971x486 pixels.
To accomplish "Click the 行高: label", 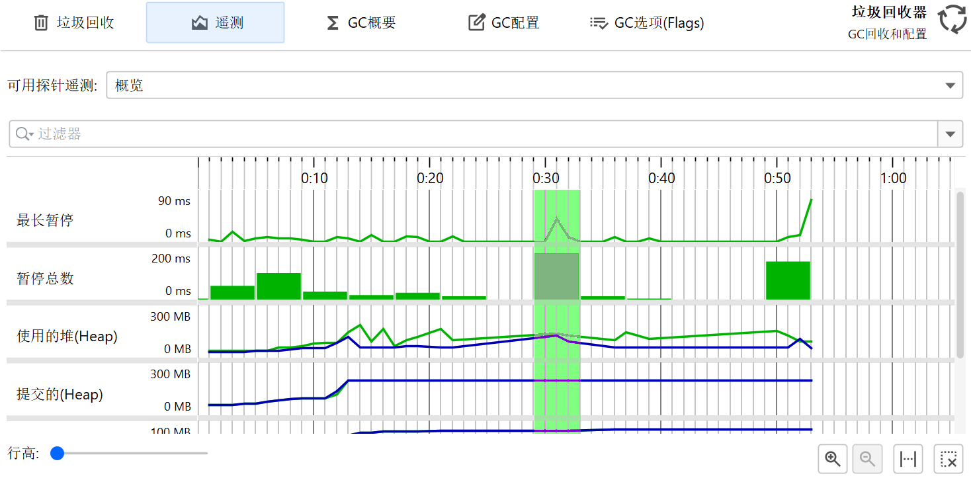I will [23, 453].
